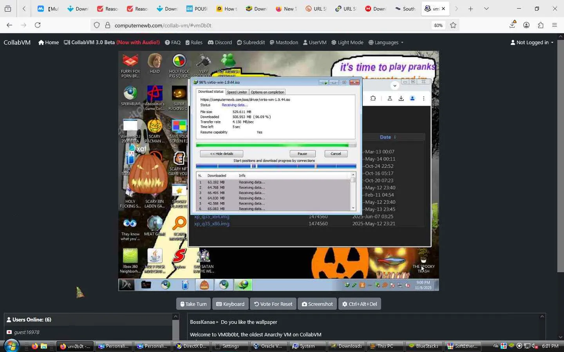564x352 pixels.
Task: Select the Download status tab
Action: point(211,92)
